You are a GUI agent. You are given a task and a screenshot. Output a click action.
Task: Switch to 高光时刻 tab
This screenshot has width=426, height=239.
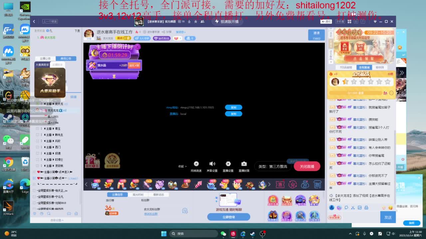pyautogui.click(x=138, y=195)
